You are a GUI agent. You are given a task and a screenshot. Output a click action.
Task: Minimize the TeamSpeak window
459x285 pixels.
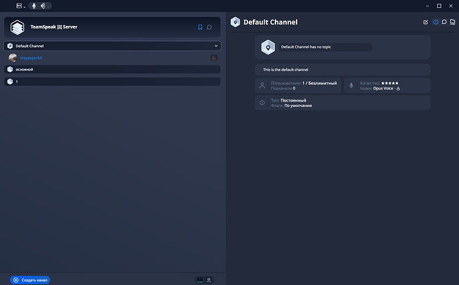427,6
